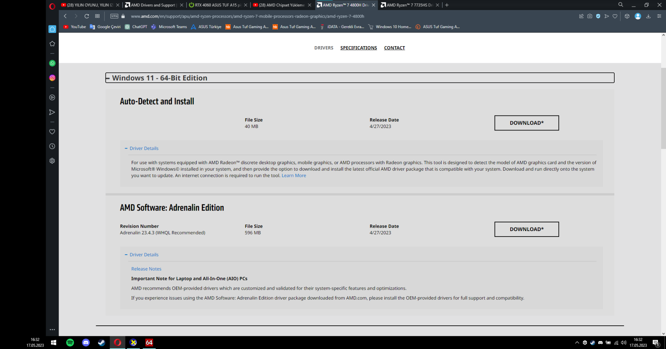The width and height of the screenshot is (666, 349).
Task: Open the ChatGPT bookmark
Action: tap(136, 27)
